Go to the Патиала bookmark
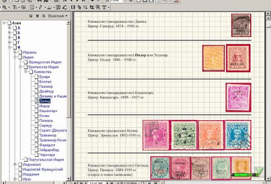The image size is (271, 184). coord(46,121)
